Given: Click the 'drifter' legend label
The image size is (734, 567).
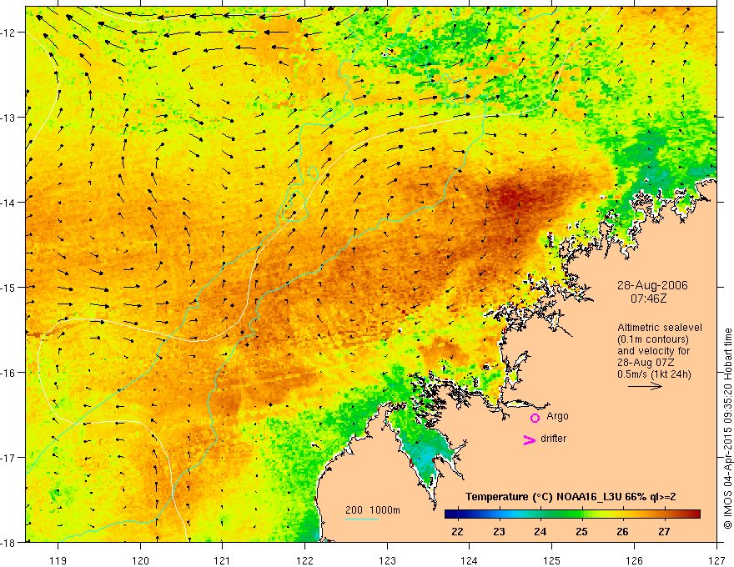Looking at the screenshot, I should [x=553, y=439].
